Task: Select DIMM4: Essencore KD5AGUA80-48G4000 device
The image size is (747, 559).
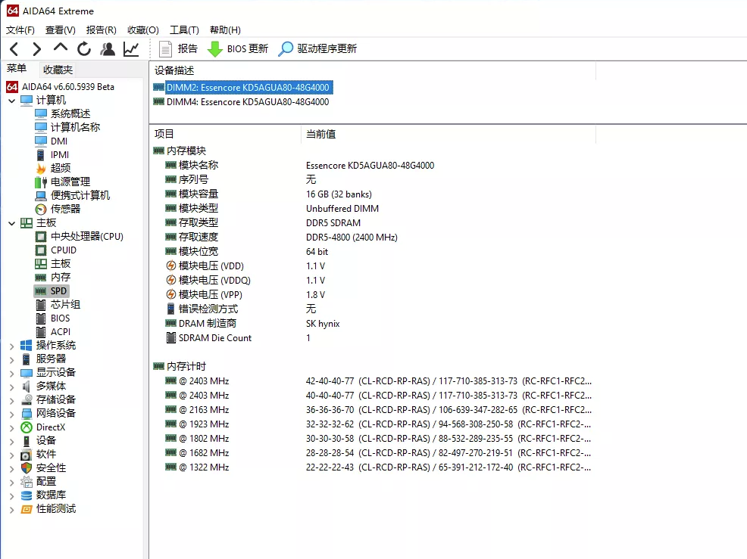Action: click(247, 102)
